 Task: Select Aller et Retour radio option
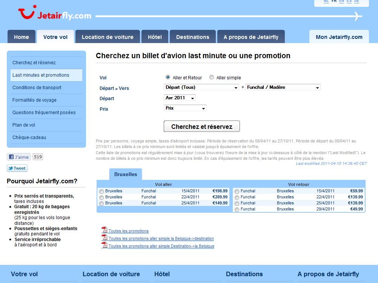(168, 77)
